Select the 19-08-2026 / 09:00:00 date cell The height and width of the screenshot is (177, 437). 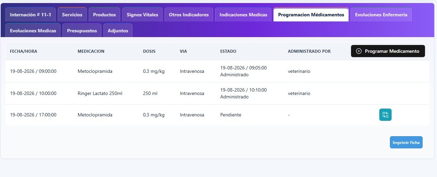[33, 71]
